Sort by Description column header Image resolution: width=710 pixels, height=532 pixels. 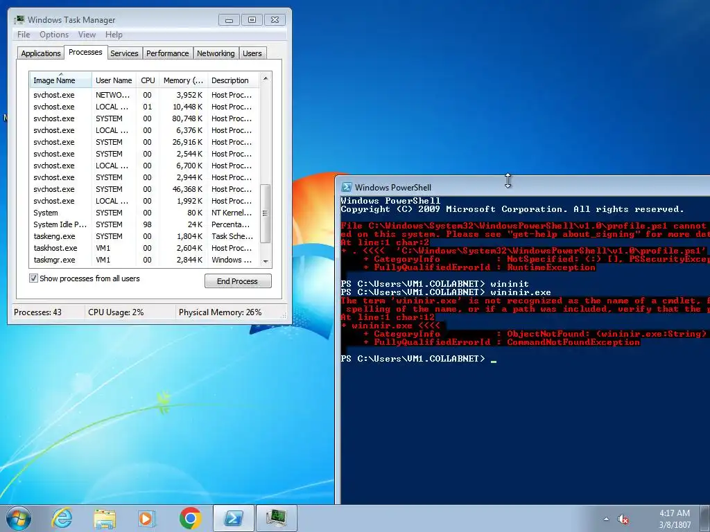point(234,80)
